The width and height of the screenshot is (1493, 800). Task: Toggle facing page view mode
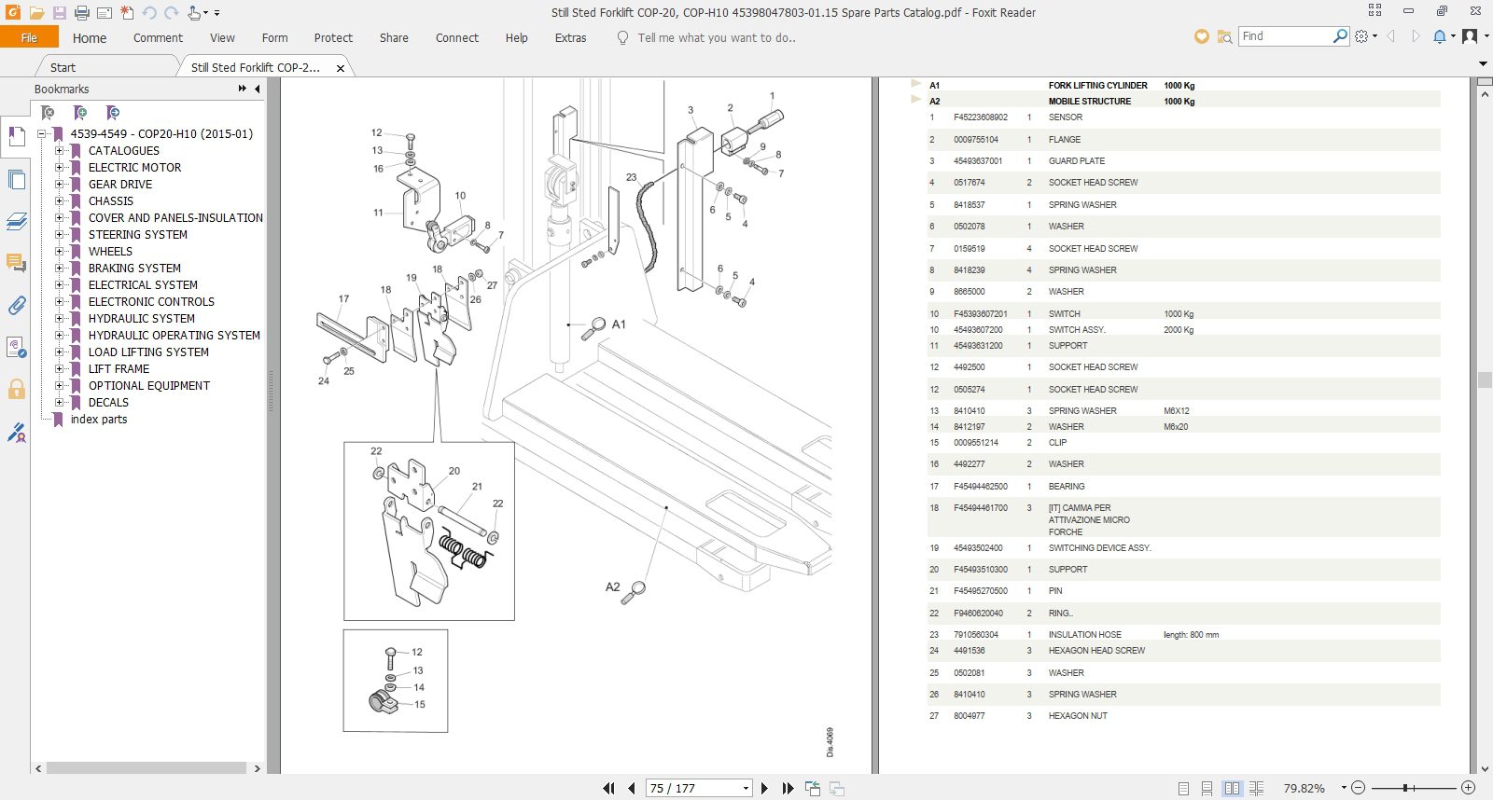tap(1232, 788)
